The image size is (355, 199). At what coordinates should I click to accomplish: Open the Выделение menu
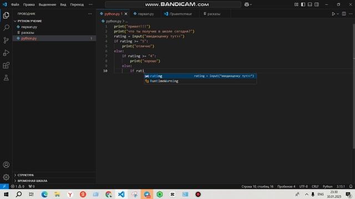(47, 4)
